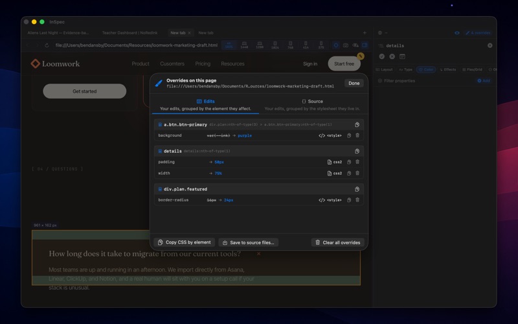Screen dimensions: 518x324
Task: Click the checkmark icon under details
Action: pyautogui.click(x=382, y=56)
